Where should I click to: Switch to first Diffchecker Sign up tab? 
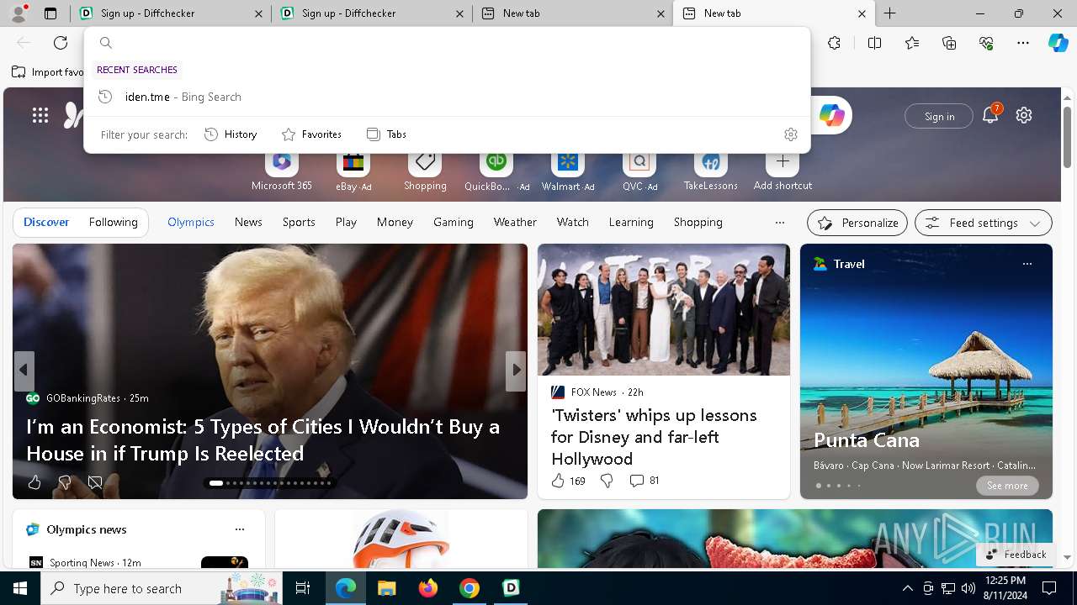pos(171,13)
